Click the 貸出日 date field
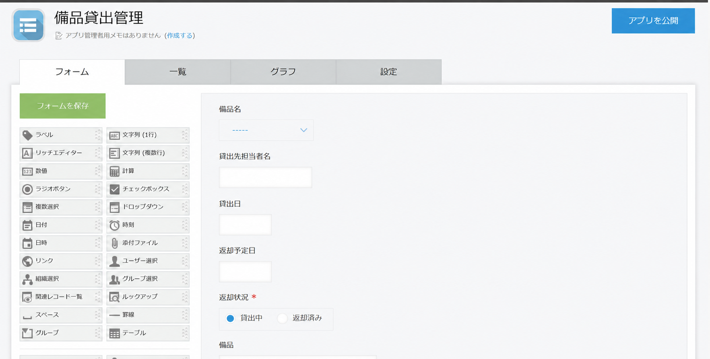Viewport: 710px width, 359px height. 245,225
